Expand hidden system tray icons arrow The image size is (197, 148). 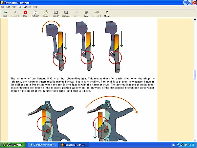point(178,145)
